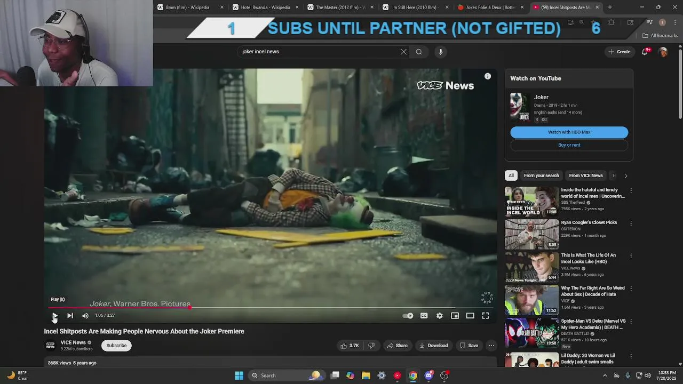Open more actions ellipsis beside Save

coord(491,346)
